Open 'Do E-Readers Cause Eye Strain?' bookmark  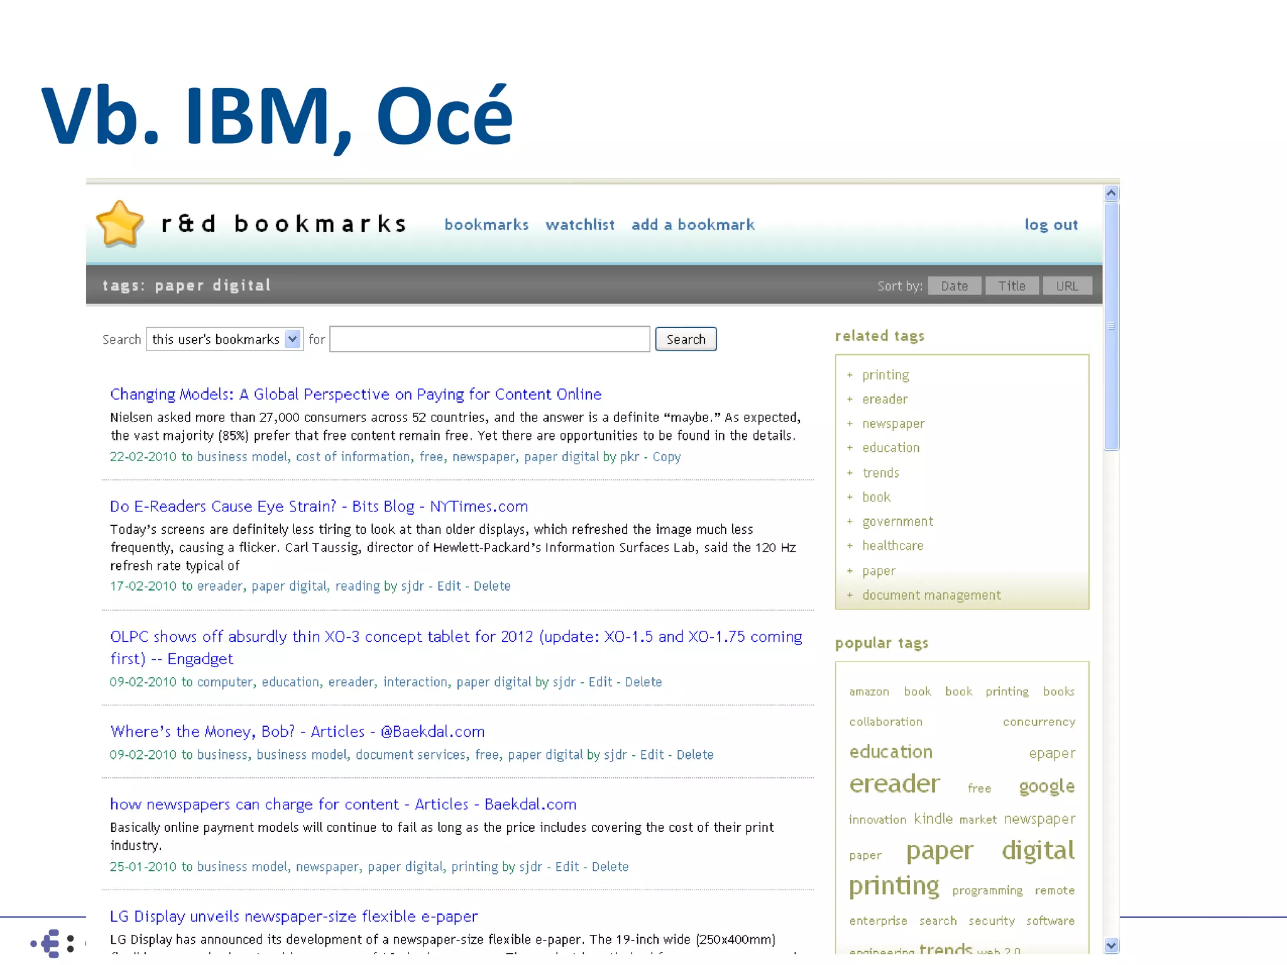click(x=319, y=506)
